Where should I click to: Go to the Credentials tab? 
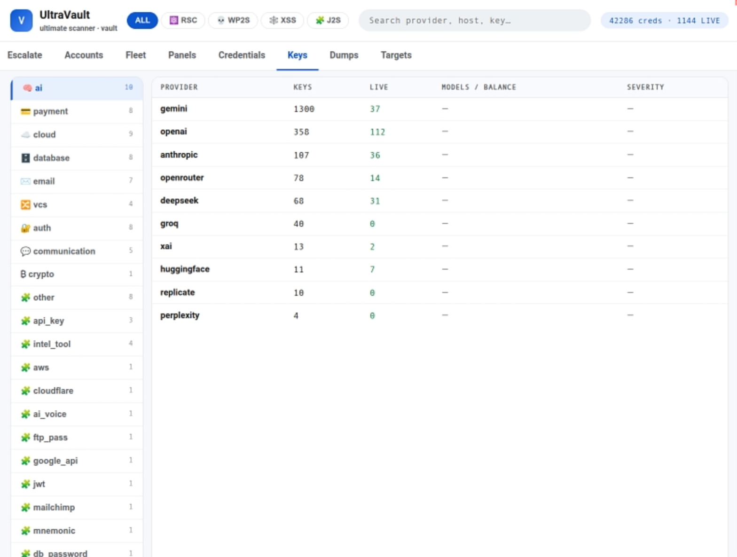[x=242, y=55]
